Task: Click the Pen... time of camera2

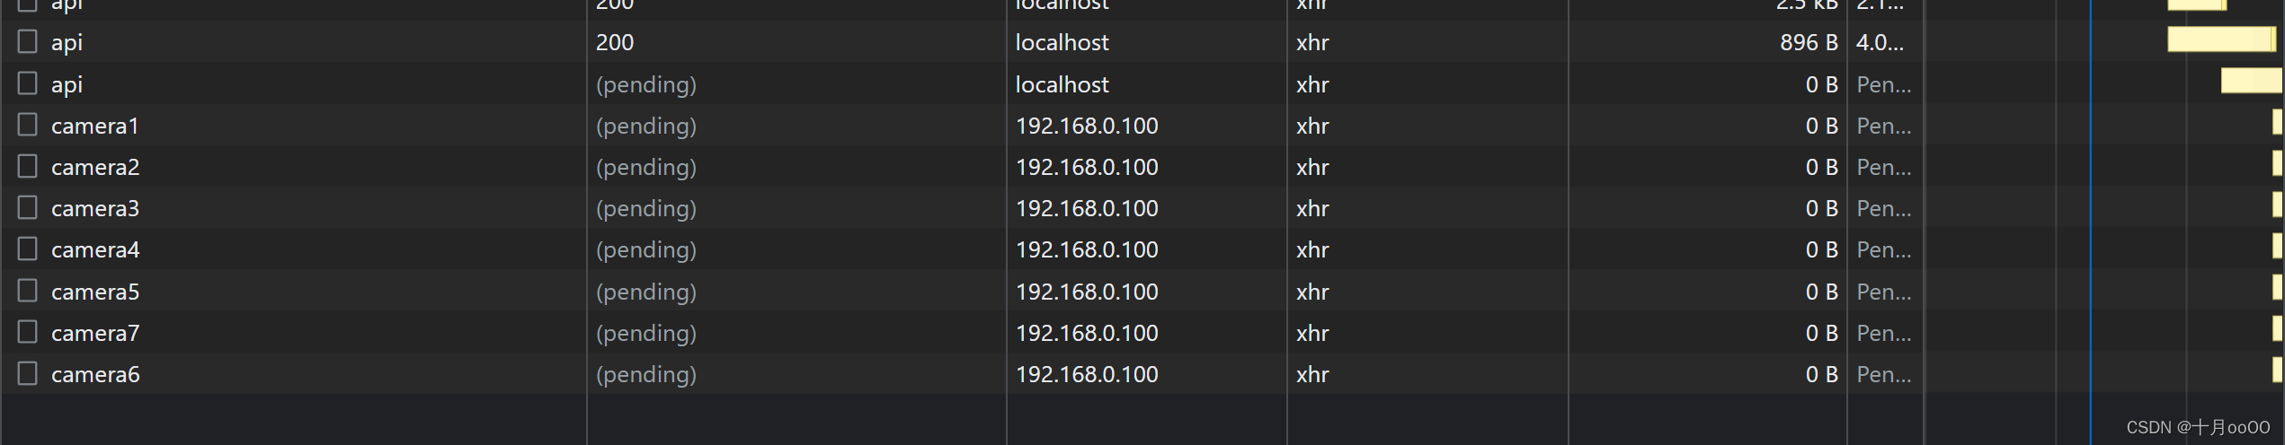Action: click(1884, 167)
